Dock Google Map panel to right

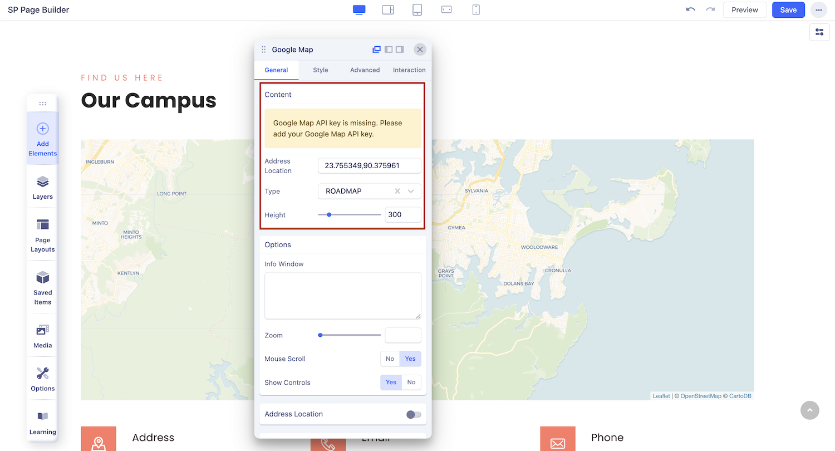point(400,50)
